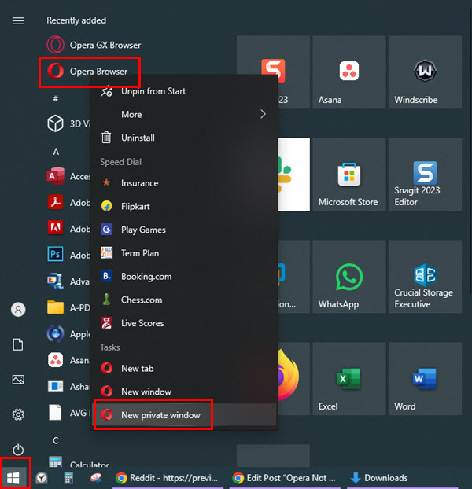The height and width of the screenshot is (489, 472).
Task: Launch Snagit 2023 Editor tile
Action: coord(425,175)
